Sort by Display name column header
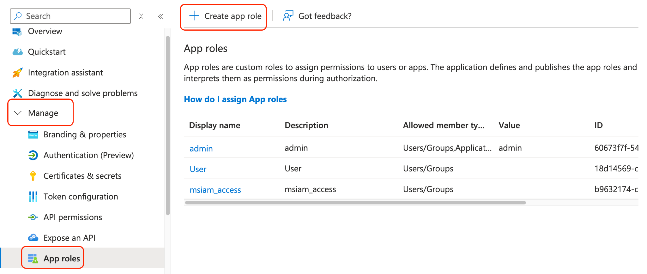The height and width of the screenshot is (274, 647). 215,125
